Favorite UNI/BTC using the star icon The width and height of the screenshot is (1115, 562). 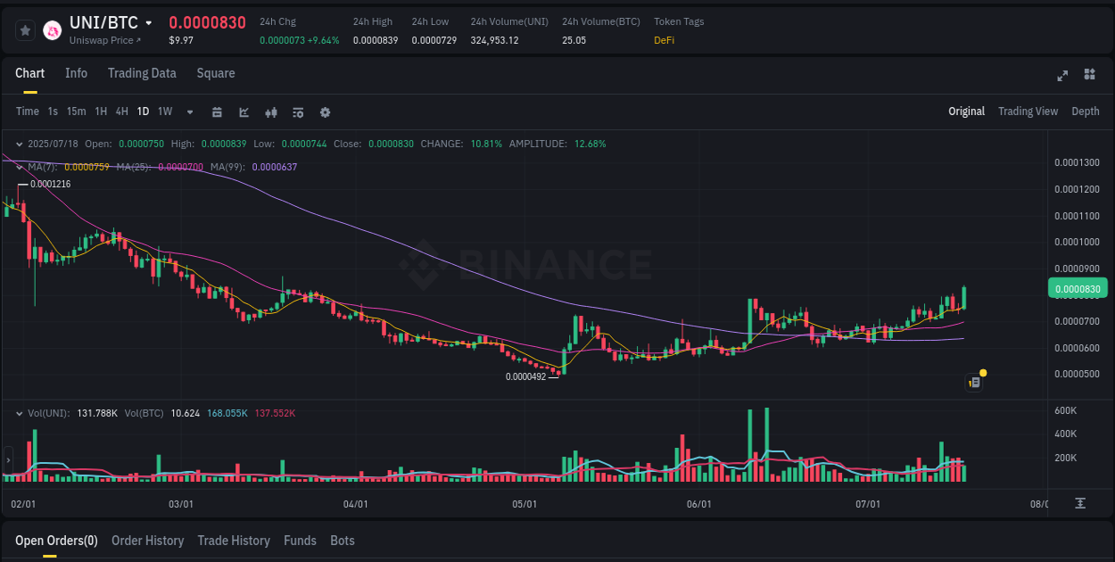tap(25, 30)
